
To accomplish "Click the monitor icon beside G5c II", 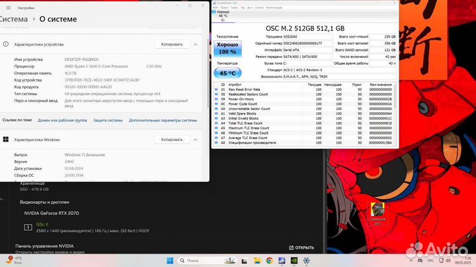I will point(28,227).
